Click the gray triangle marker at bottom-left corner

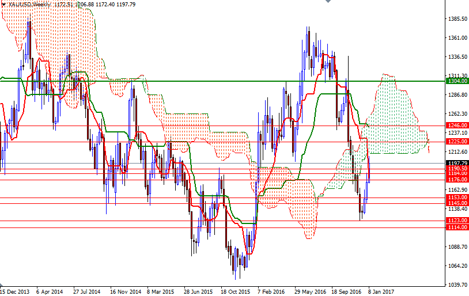2,286
